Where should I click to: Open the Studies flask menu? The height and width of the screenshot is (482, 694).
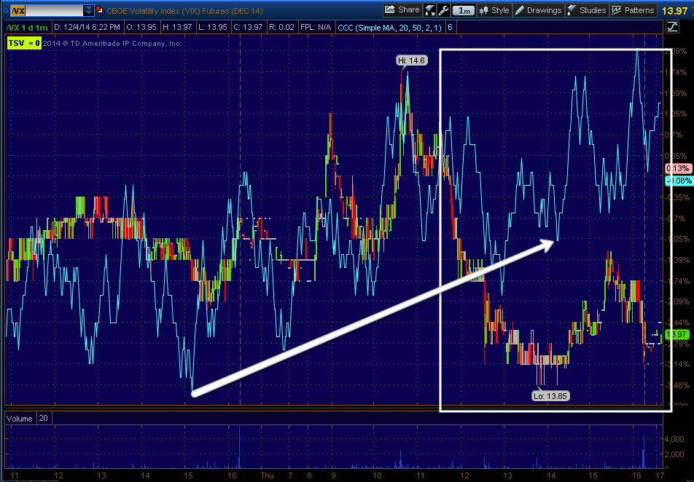(x=586, y=10)
